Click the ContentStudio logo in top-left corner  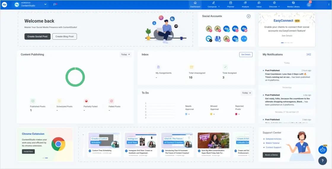tap(4, 4)
